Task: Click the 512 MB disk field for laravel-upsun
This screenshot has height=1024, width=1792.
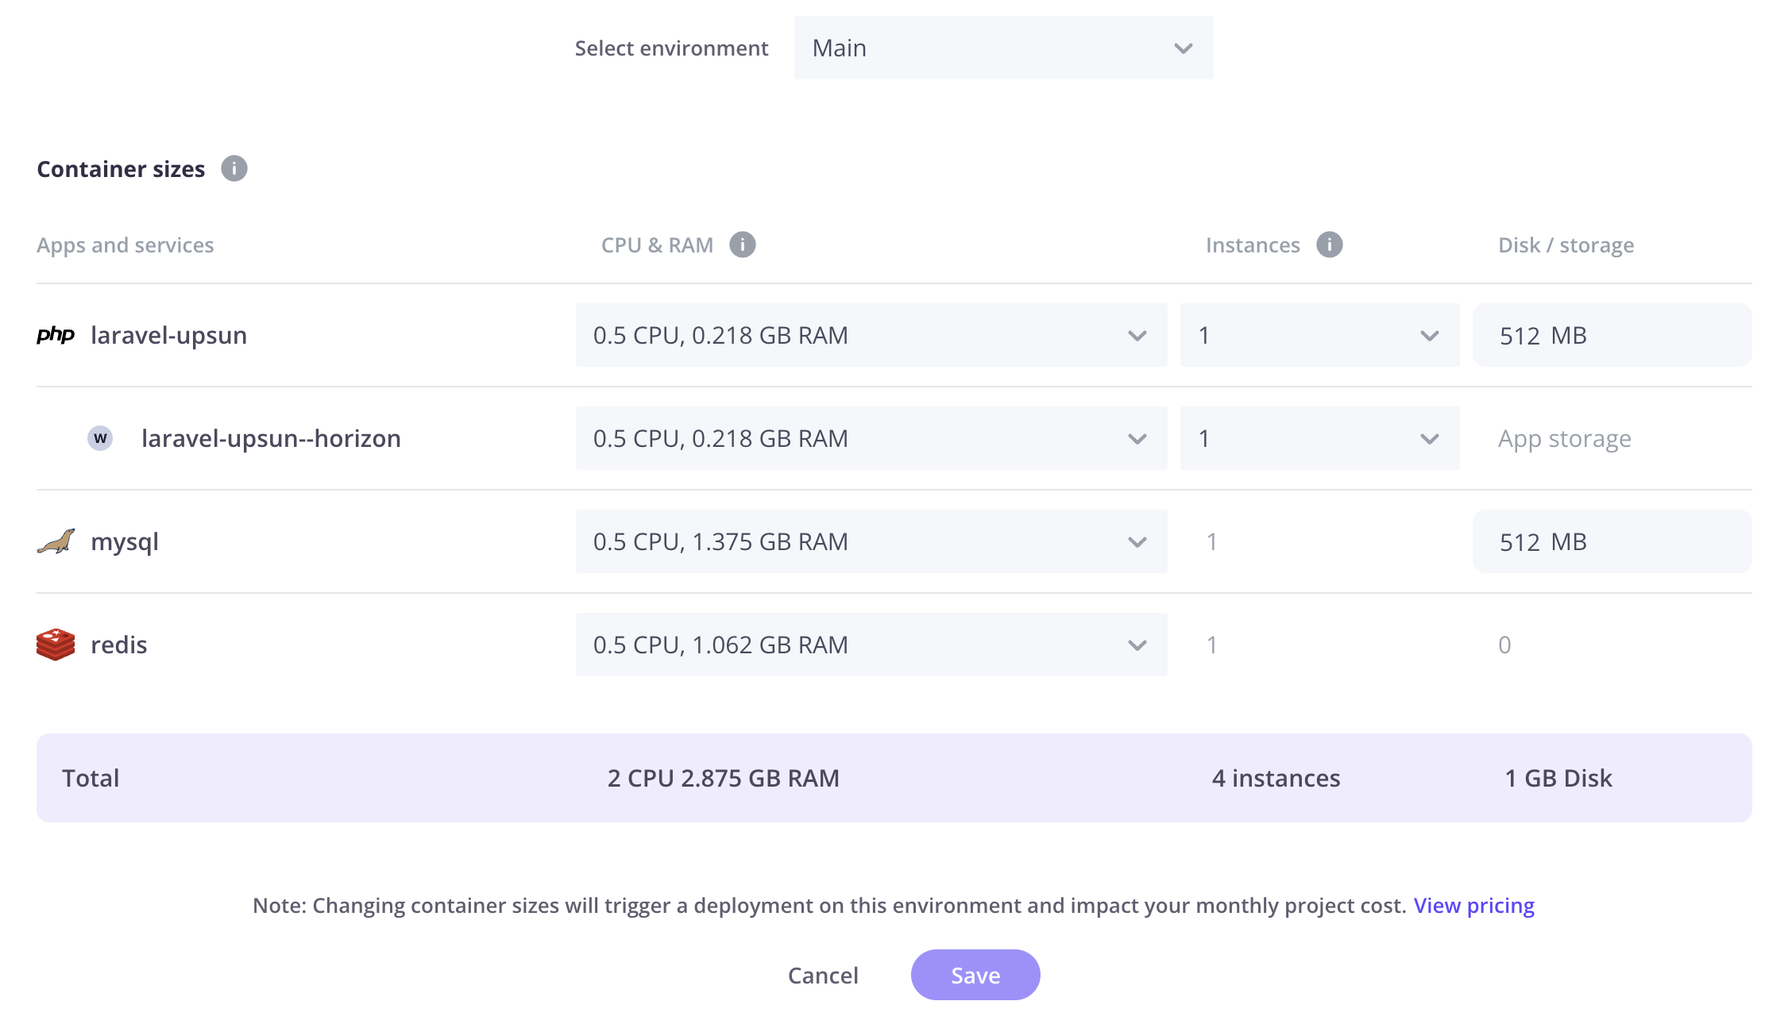Action: (x=1611, y=334)
